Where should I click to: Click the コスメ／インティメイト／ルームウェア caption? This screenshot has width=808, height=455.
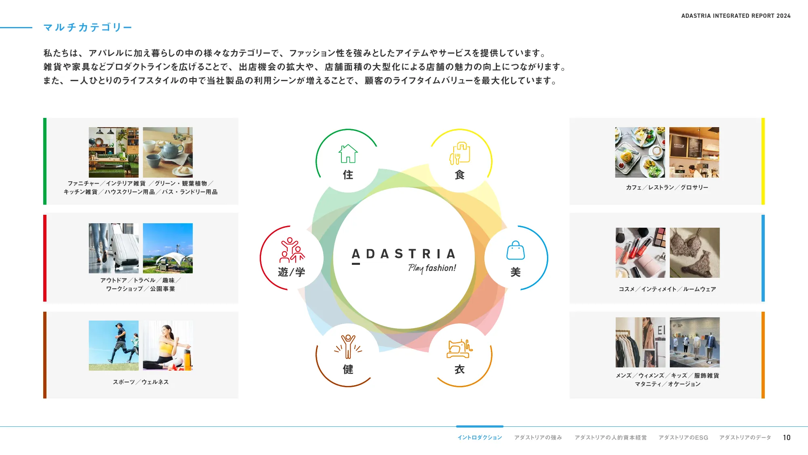point(667,289)
